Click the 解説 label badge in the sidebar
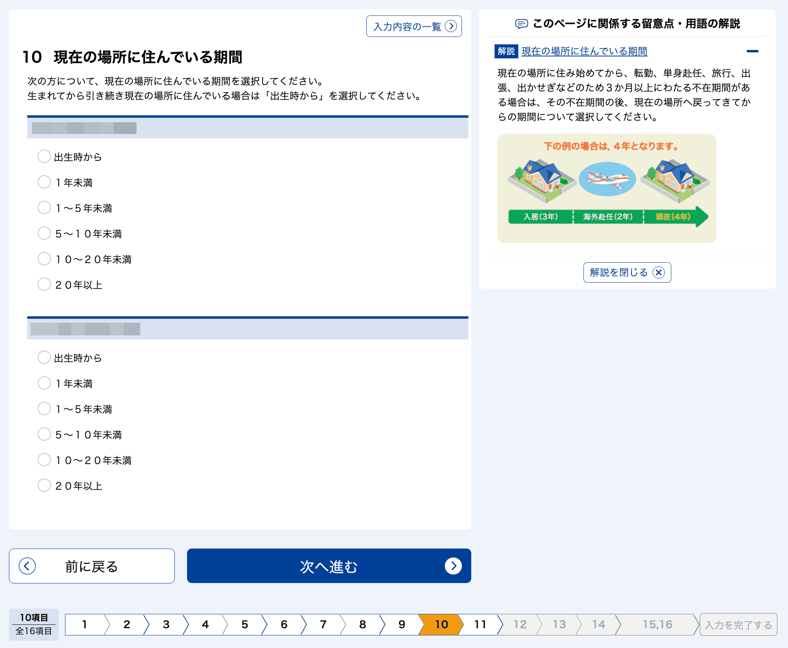This screenshot has height=648, width=788. [506, 52]
